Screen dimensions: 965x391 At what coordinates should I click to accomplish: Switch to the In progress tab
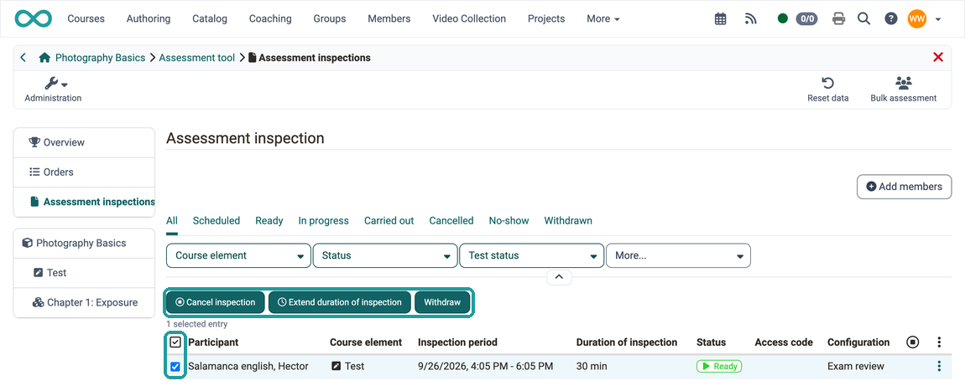324,220
